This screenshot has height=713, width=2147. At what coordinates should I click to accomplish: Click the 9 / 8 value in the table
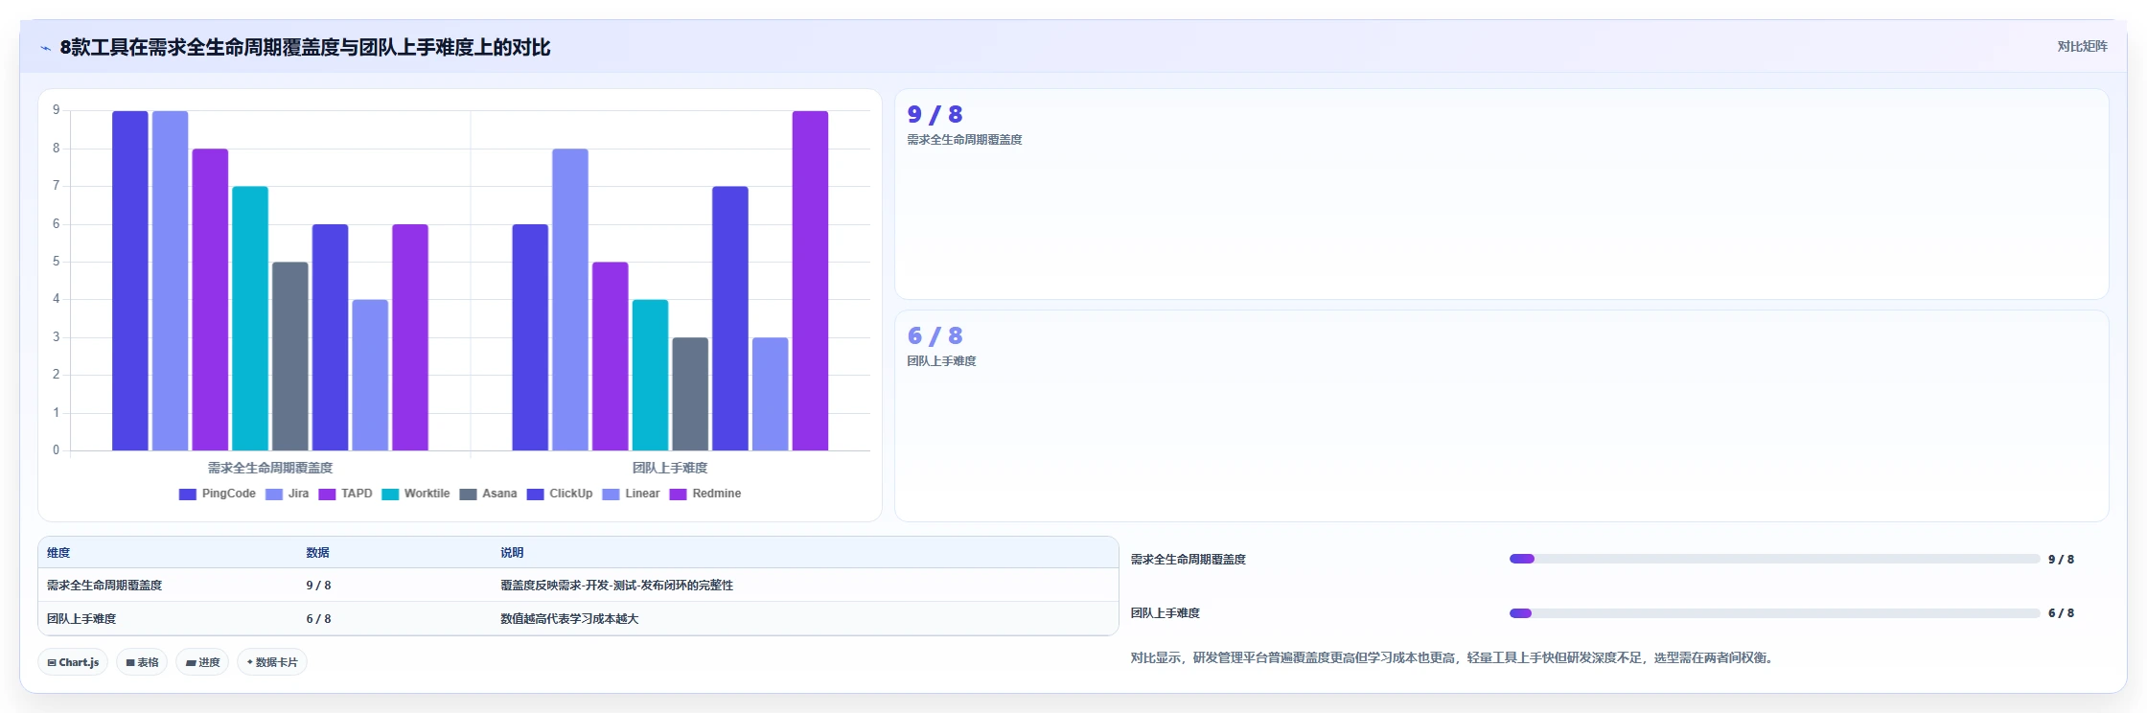click(x=318, y=586)
